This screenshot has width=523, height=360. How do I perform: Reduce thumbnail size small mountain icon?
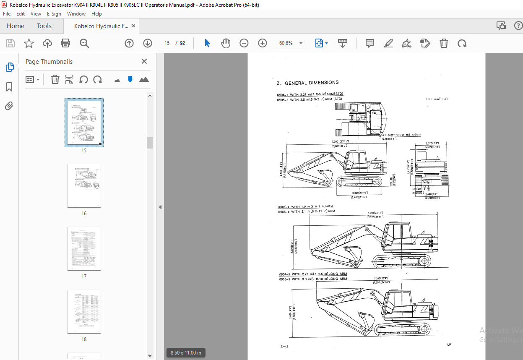[117, 80]
